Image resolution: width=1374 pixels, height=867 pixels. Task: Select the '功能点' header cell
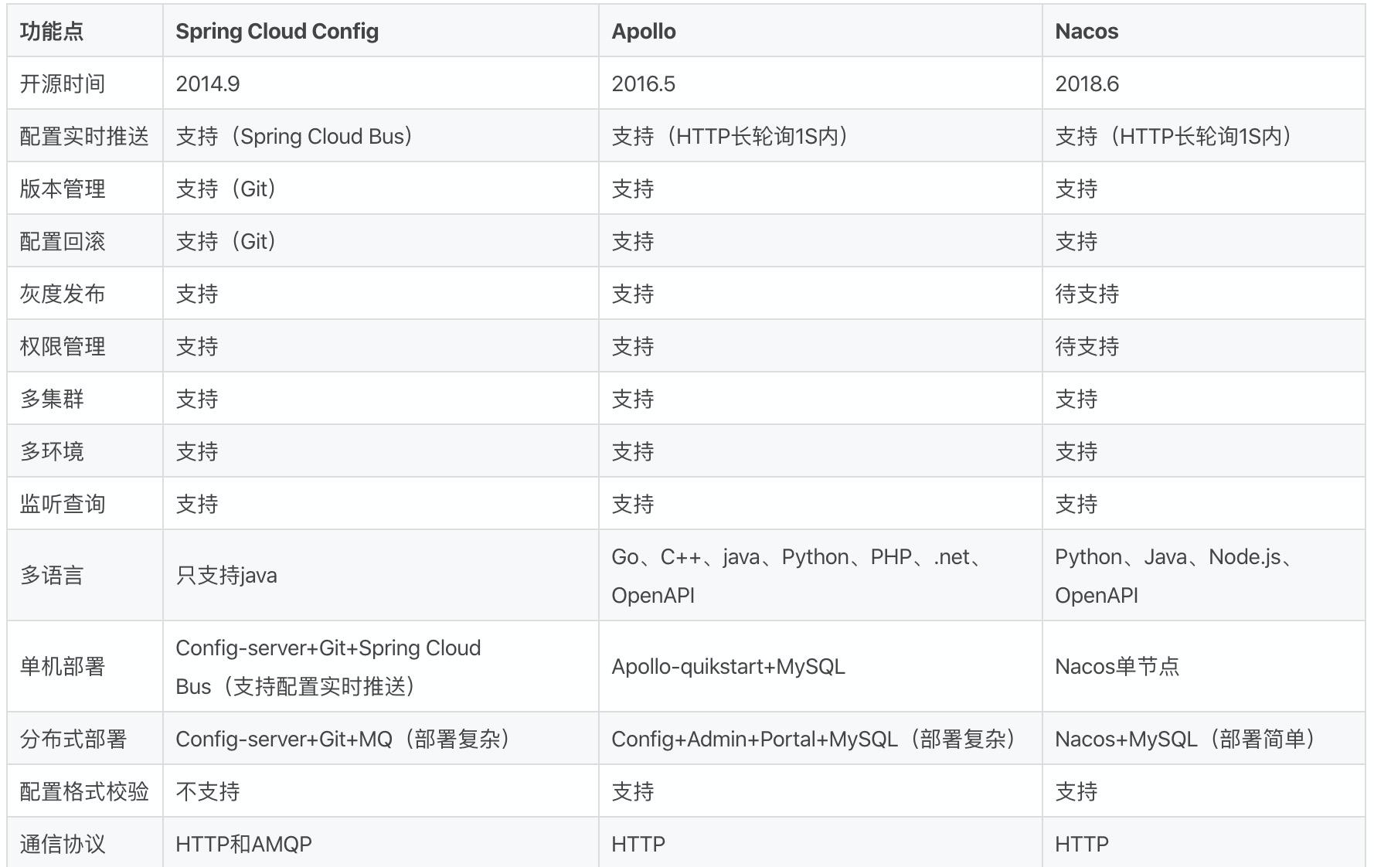pyautogui.click(x=85, y=31)
